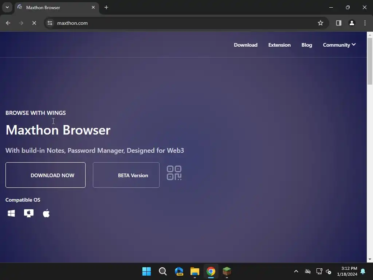Click the Chrome taskbar icon

(x=211, y=271)
